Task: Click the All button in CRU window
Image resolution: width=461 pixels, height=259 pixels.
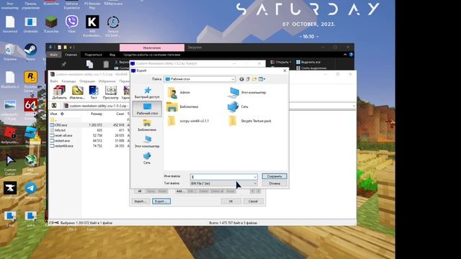Action: click(x=140, y=191)
